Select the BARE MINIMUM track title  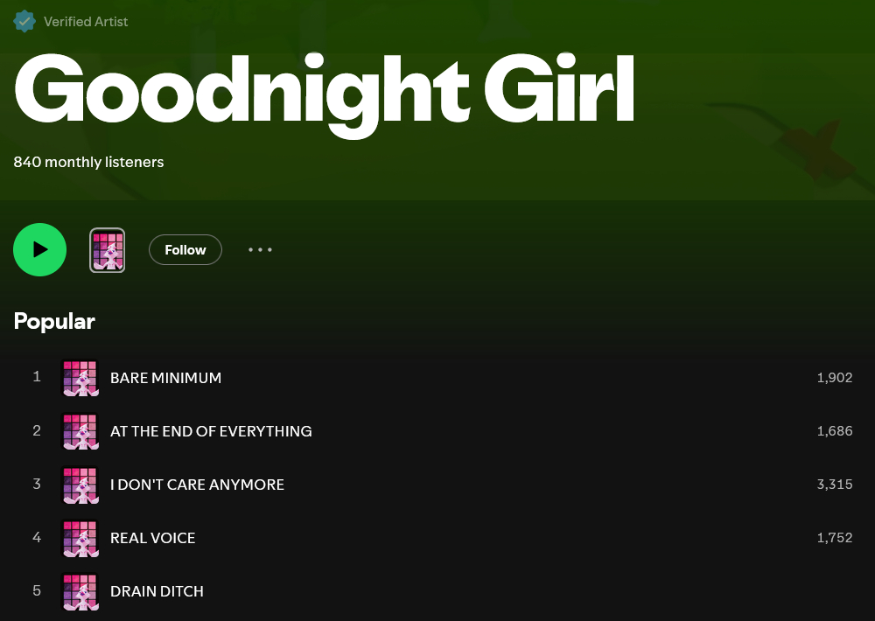click(165, 378)
